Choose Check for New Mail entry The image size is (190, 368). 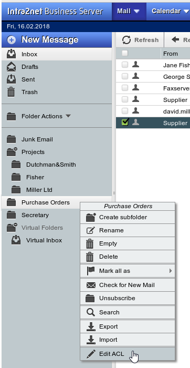point(128,285)
